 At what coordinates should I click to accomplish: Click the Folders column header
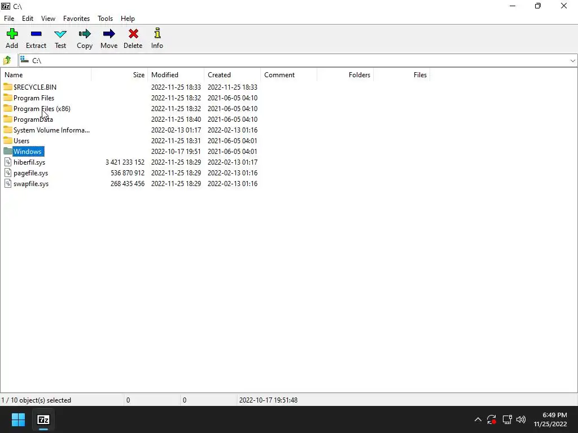coord(345,75)
